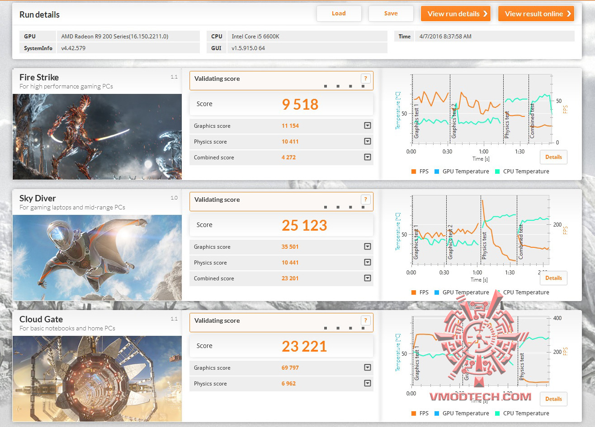
Task: Expand Sky Diver Graphics score details
Action: [x=368, y=246]
